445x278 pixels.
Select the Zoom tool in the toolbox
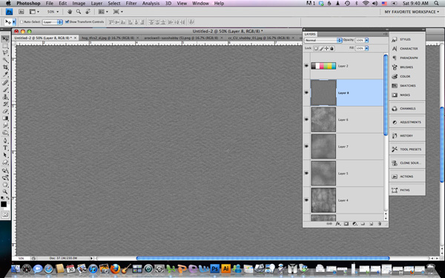click(x=5, y=192)
